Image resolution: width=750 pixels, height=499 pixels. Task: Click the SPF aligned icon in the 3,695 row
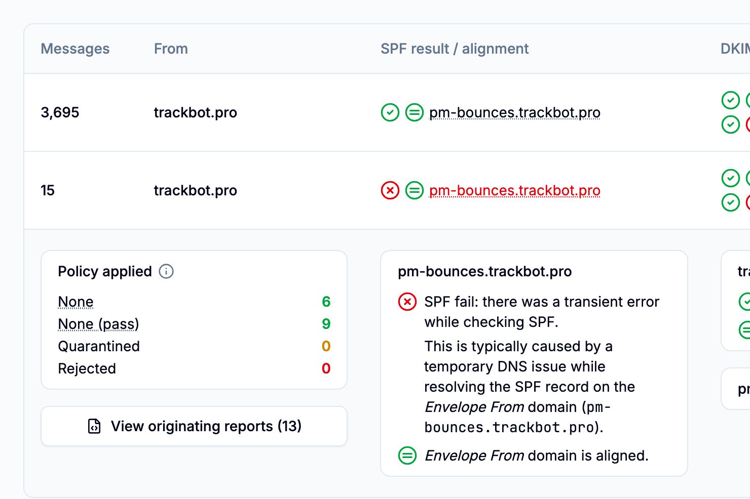coord(415,112)
